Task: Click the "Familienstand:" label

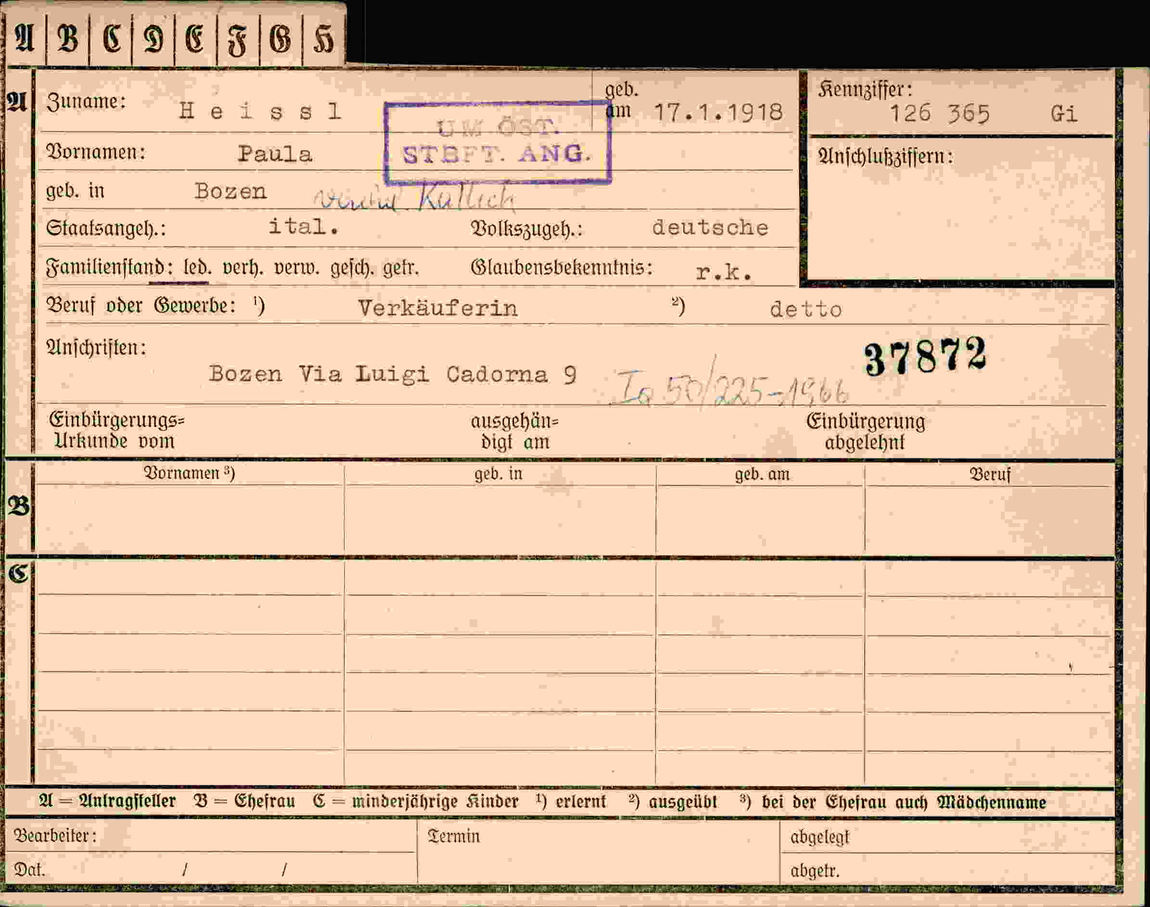Action: [x=109, y=268]
